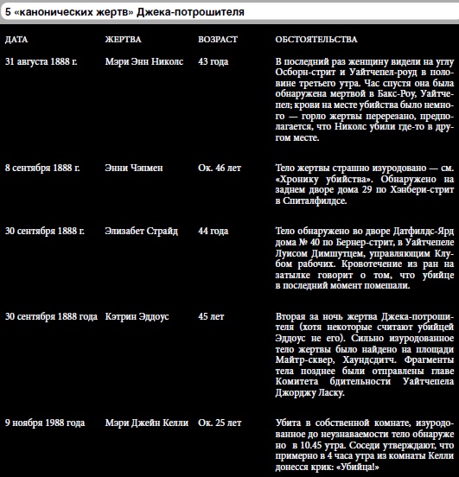The image size is (459, 477).
Task: Click the date '9 ноября 1988 года'
Action: click(45, 423)
